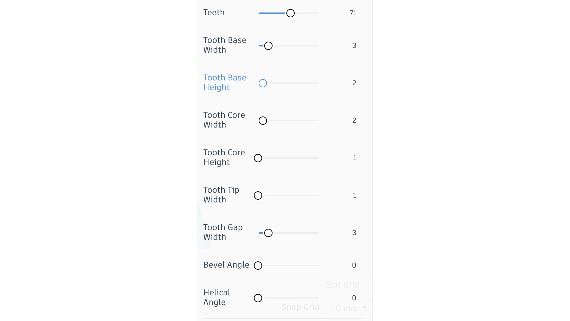
Task: Click the highlighted Tooth Base Height label
Action: (x=225, y=83)
